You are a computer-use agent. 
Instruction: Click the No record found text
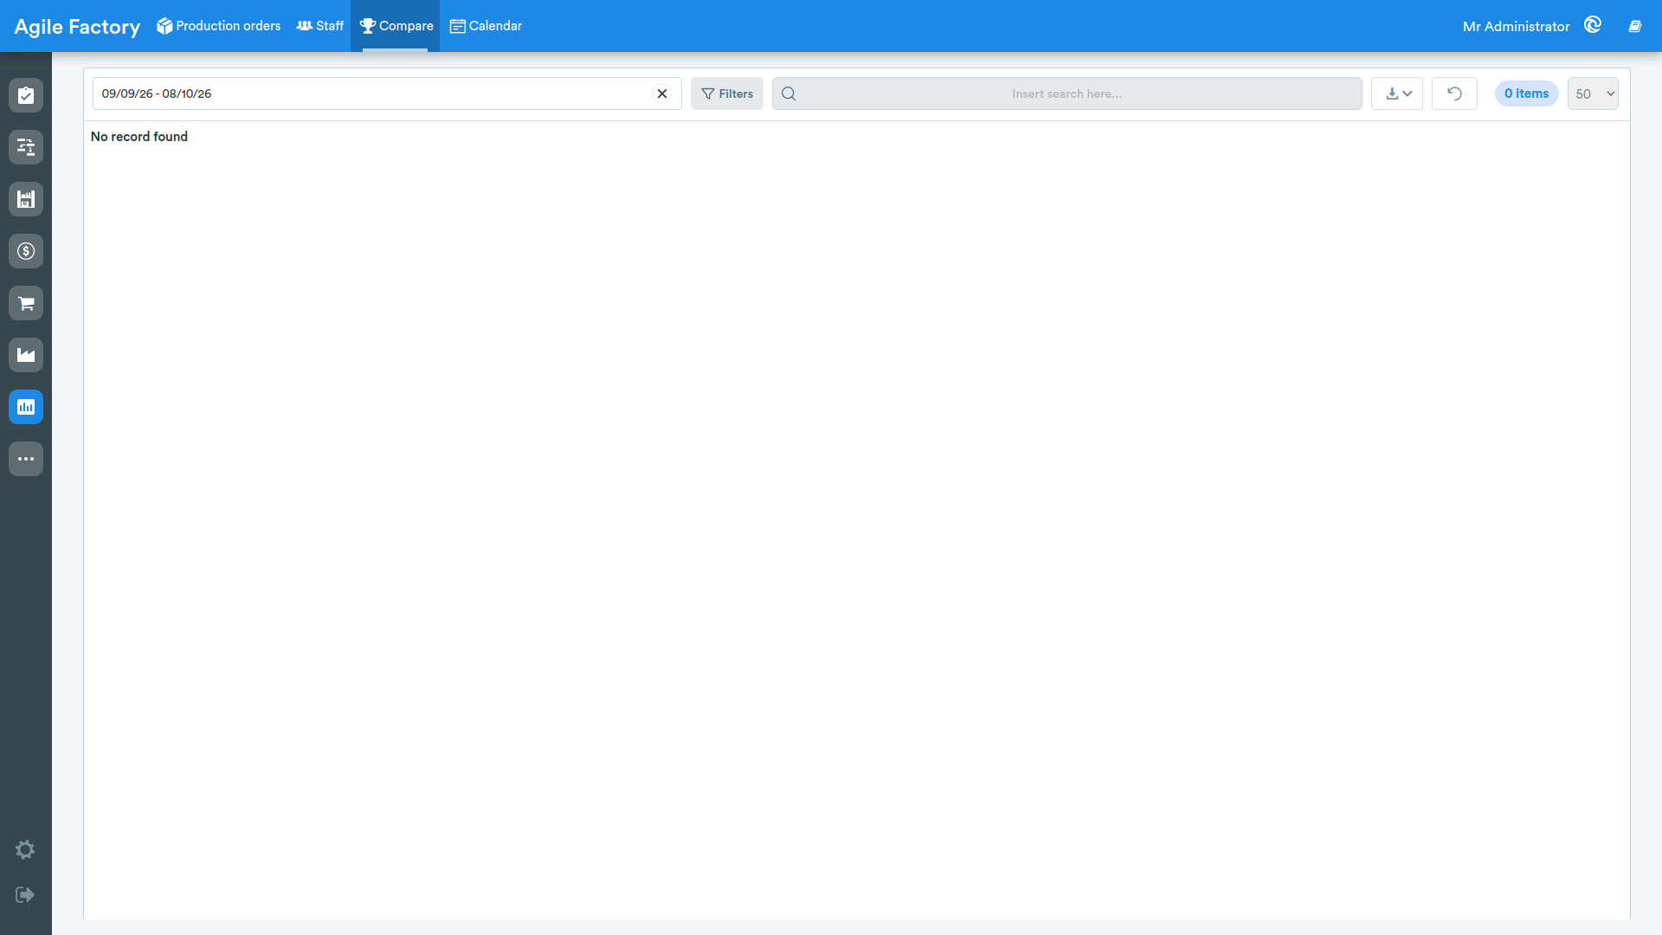tap(139, 137)
